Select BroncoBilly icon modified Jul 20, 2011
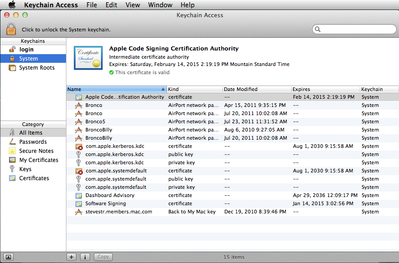399x263 pixels. click(79, 138)
